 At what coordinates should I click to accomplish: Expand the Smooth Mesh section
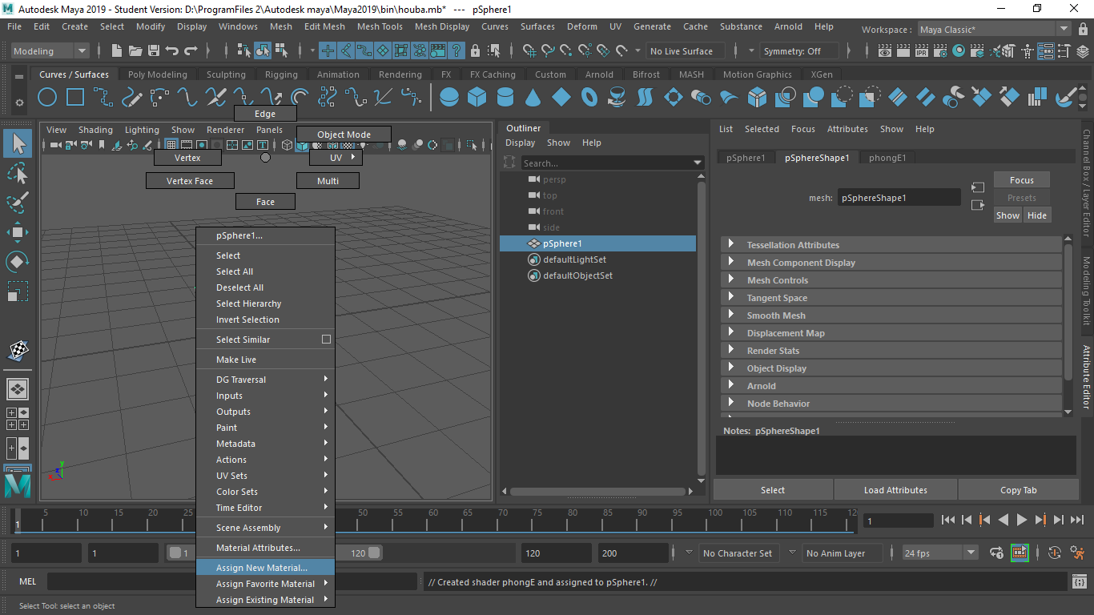[891, 316]
